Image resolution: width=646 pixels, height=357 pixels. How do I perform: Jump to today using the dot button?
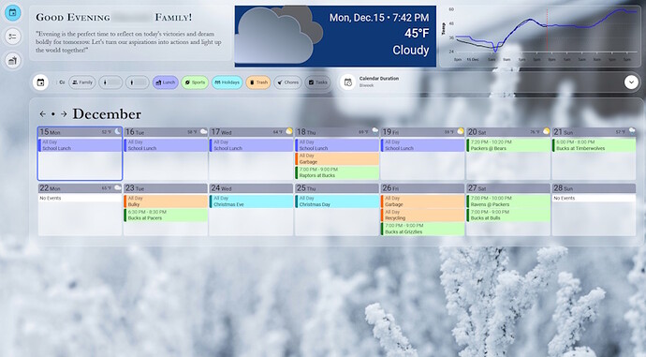pyautogui.click(x=53, y=114)
